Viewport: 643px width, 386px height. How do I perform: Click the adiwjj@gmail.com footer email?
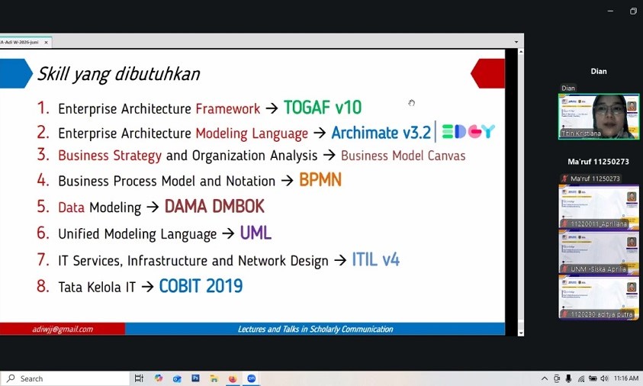(63, 329)
